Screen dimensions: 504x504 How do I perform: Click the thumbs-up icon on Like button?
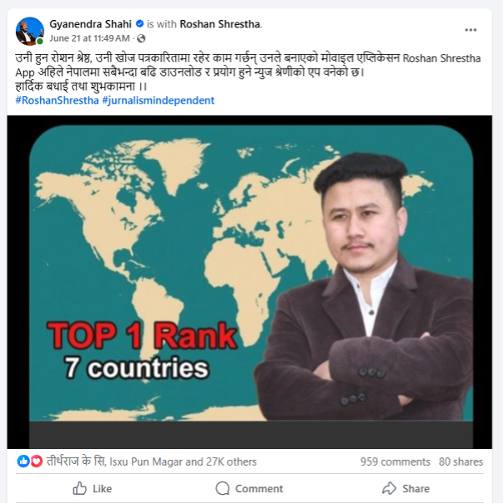79,488
